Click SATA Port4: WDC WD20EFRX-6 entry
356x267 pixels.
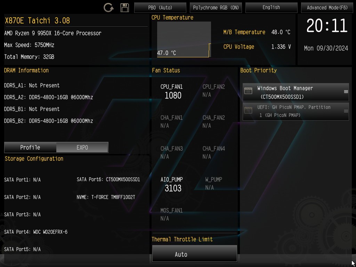[x=36, y=232]
